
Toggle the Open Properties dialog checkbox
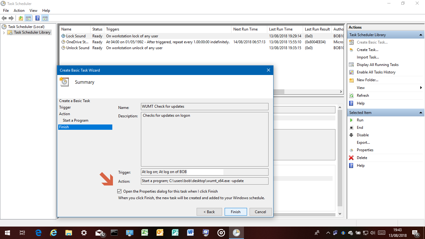[x=119, y=191]
